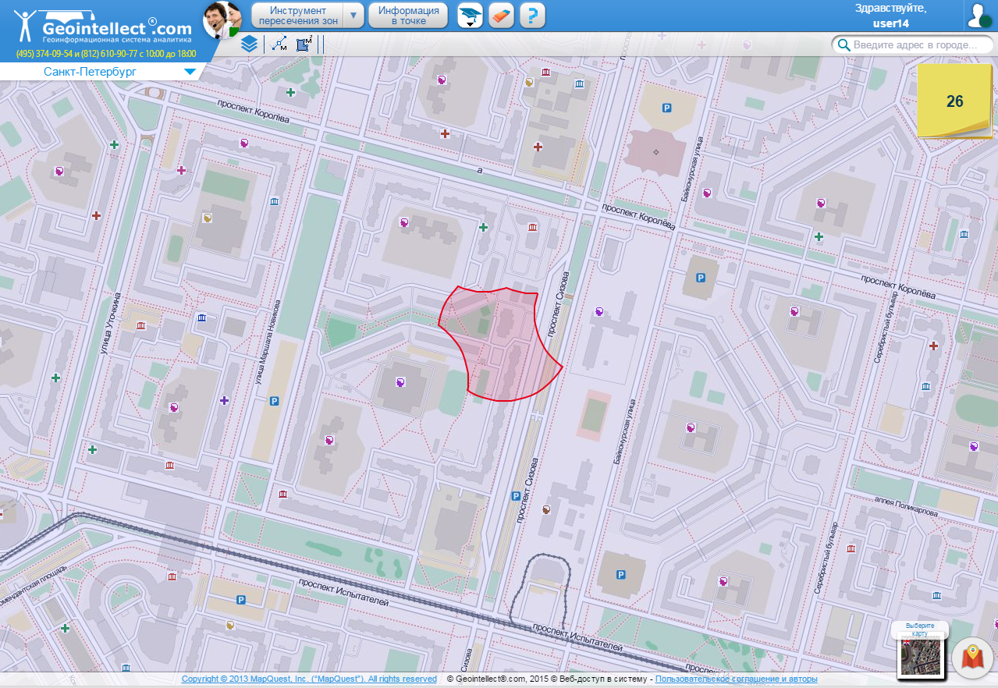998x688 pixels.
Task: Choose the area measurement tool
Action: pos(304,44)
